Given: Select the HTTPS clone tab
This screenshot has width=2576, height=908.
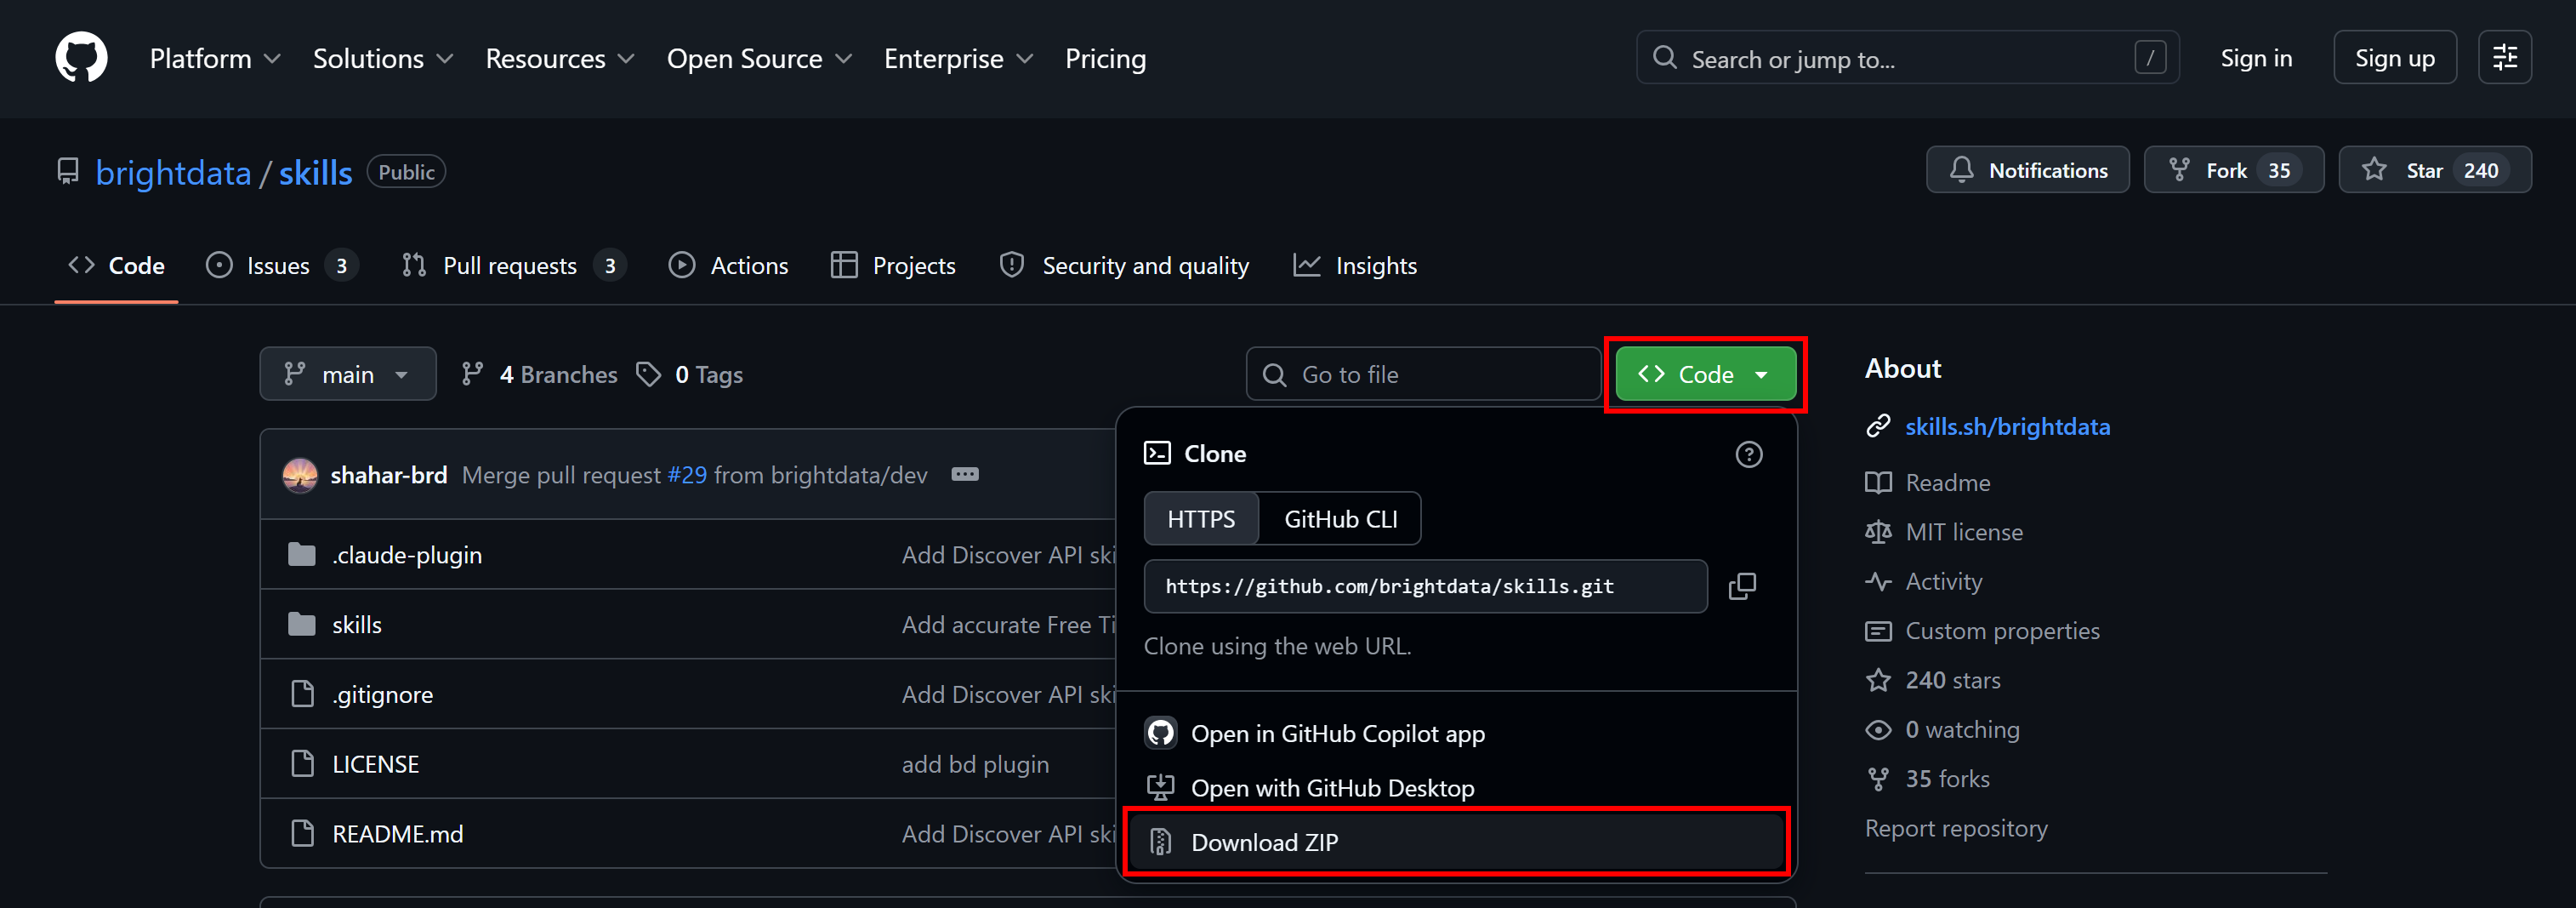Looking at the screenshot, I should pos(1201,518).
